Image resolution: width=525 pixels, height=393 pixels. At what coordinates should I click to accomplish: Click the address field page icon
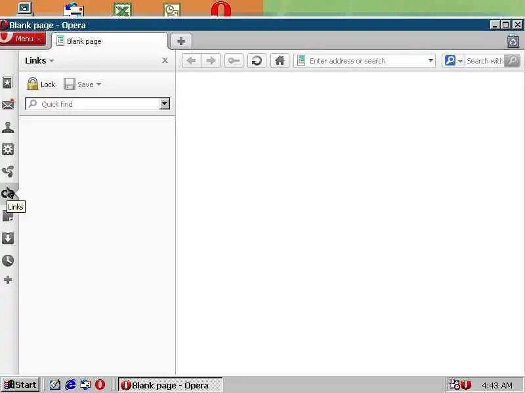(x=301, y=61)
